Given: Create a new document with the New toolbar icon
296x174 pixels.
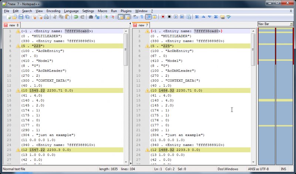Looking at the screenshot, I should tap(8, 17).
